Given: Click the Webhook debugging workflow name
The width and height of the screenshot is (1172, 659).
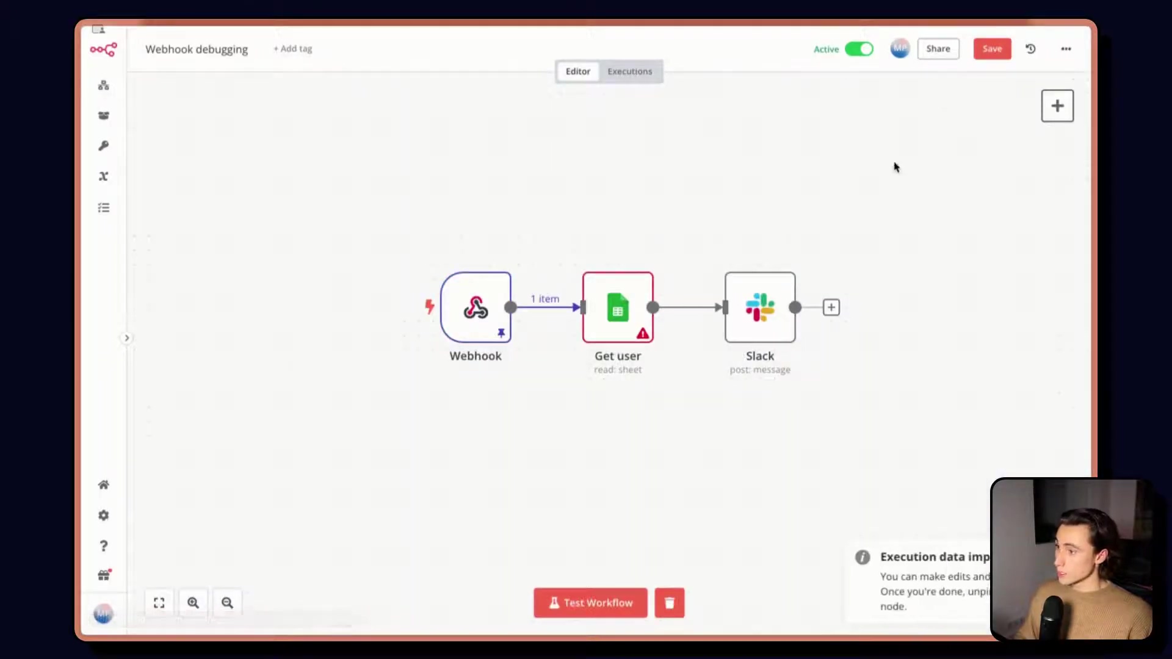Looking at the screenshot, I should click(197, 49).
